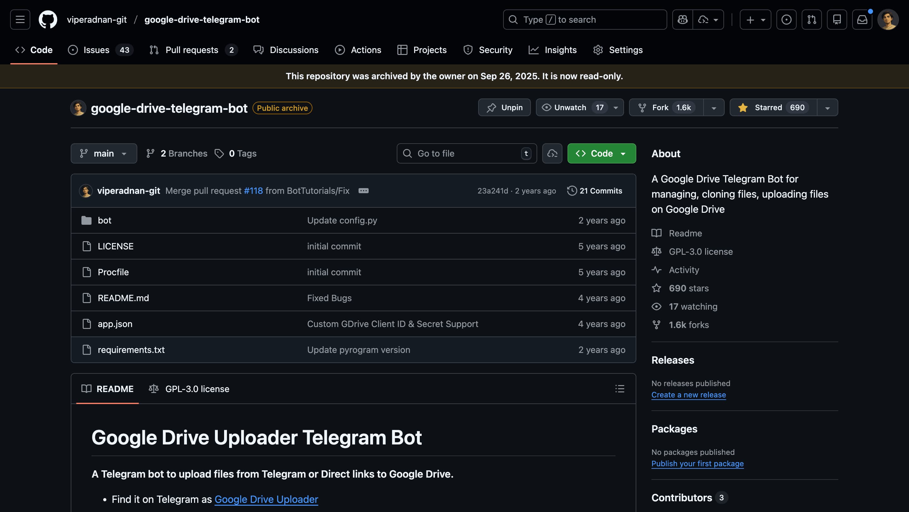Open your pull requests via the header icon

click(811, 19)
